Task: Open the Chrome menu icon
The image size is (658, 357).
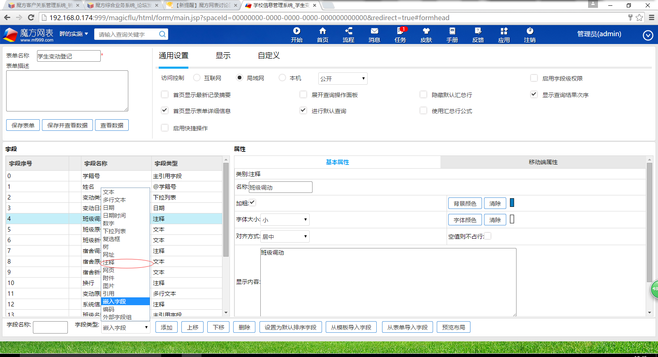Action: [651, 17]
